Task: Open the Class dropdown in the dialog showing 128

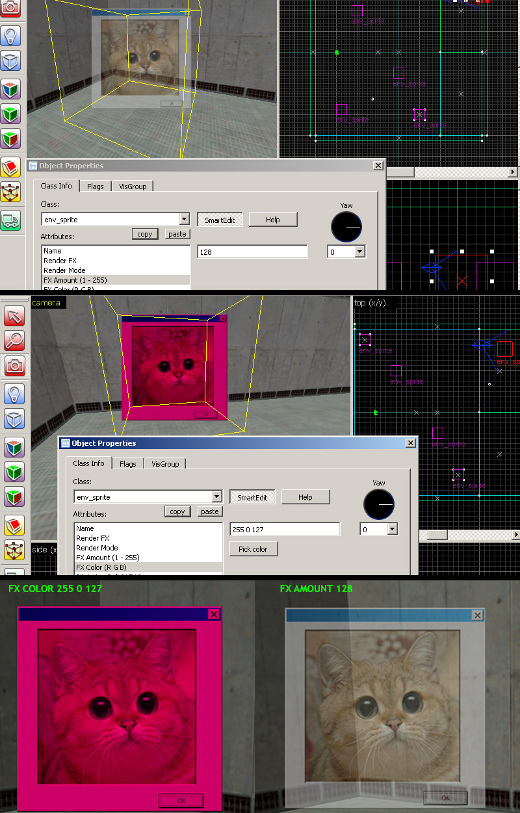Action: 185,220
